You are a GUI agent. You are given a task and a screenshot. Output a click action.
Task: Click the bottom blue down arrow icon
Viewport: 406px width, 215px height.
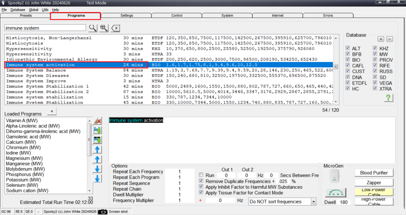(97, 179)
